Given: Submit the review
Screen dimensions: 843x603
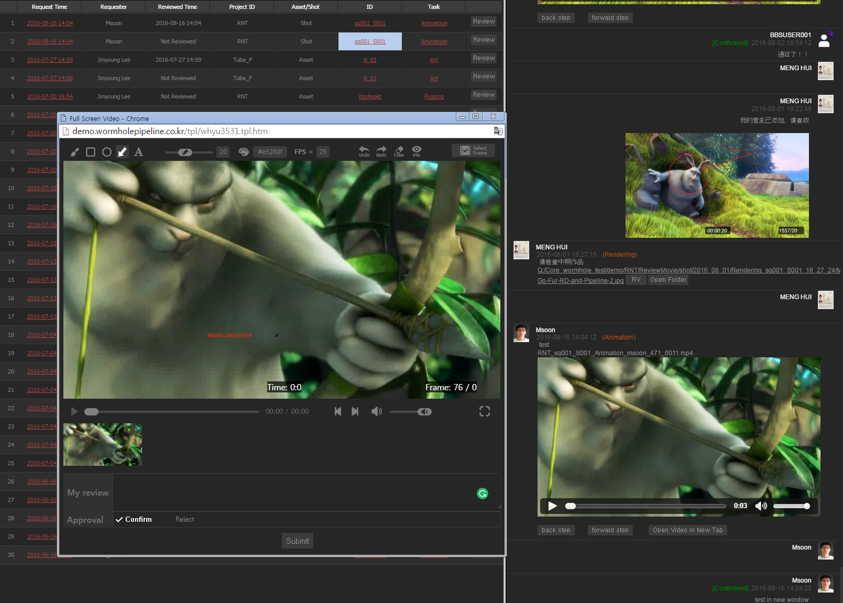Looking at the screenshot, I should click(x=298, y=541).
